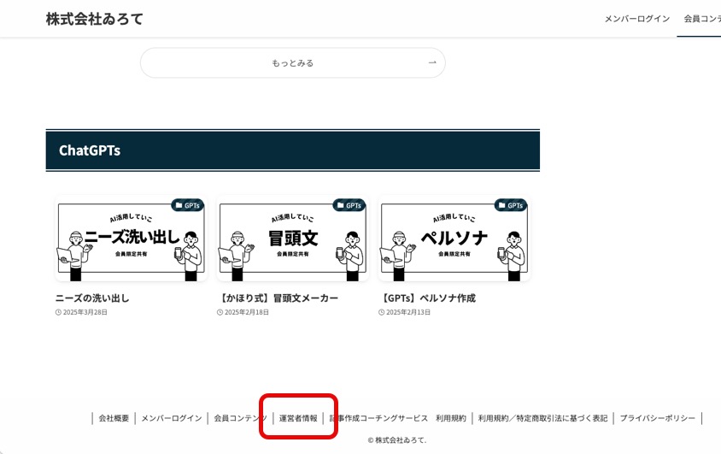Click the clock icon beside 2025年2月13日
721x454 pixels.
pyautogui.click(x=382, y=313)
